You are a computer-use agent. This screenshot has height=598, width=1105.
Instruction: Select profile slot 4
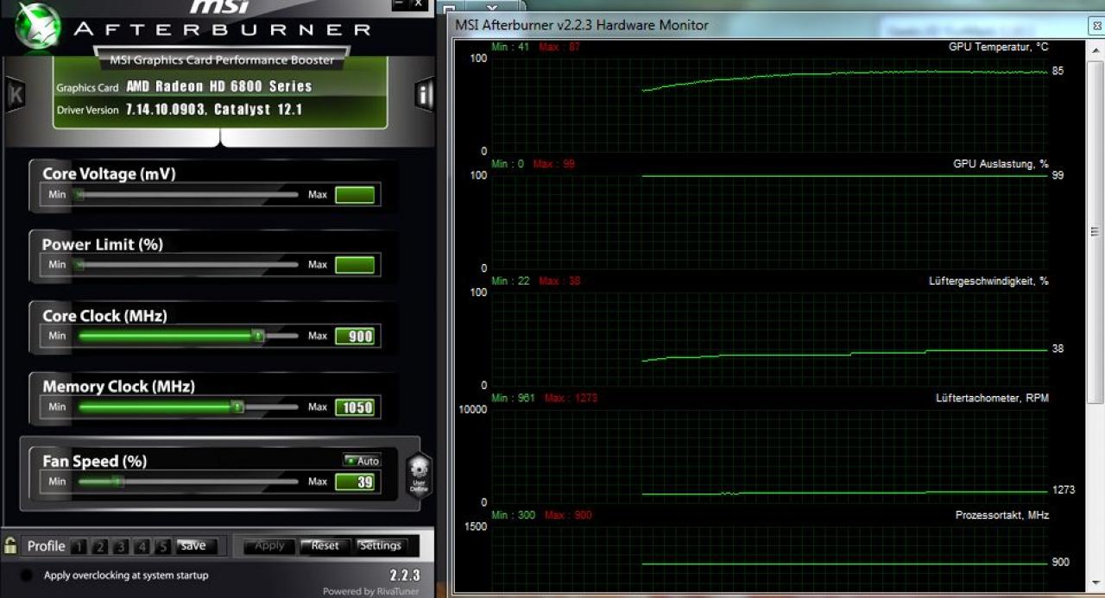coord(142,546)
